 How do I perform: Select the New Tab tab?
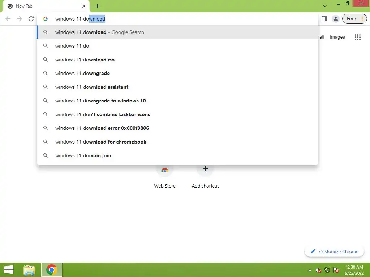point(46,6)
